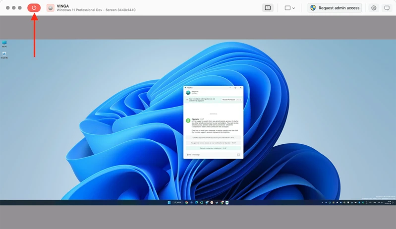Image resolution: width=396 pixels, height=229 pixels.
Task: Click Request admin access button
Action: point(335,8)
